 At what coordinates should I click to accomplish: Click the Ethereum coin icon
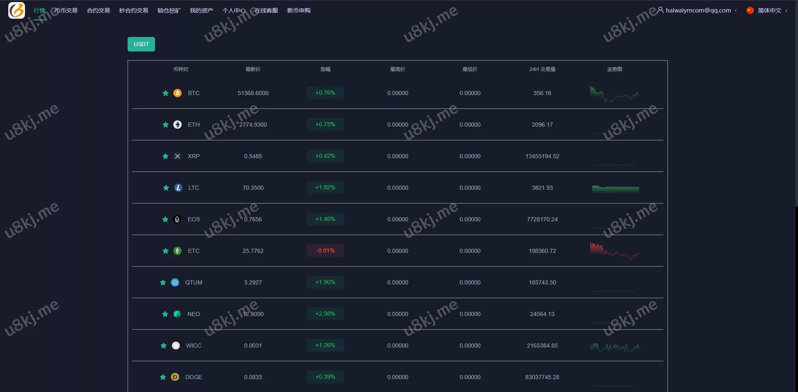tap(177, 125)
